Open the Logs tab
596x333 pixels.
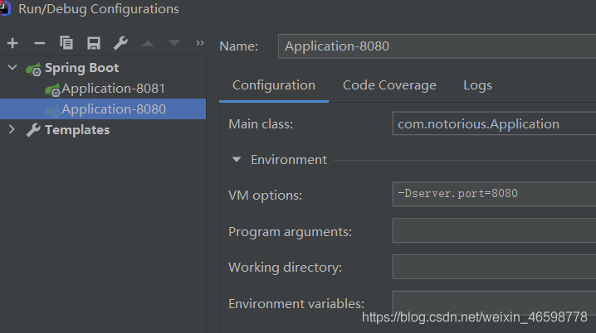click(x=477, y=85)
